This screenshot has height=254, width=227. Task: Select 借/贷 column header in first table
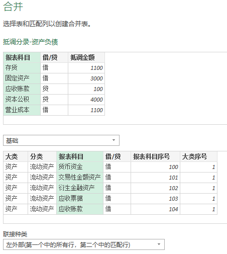click(54, 57)
